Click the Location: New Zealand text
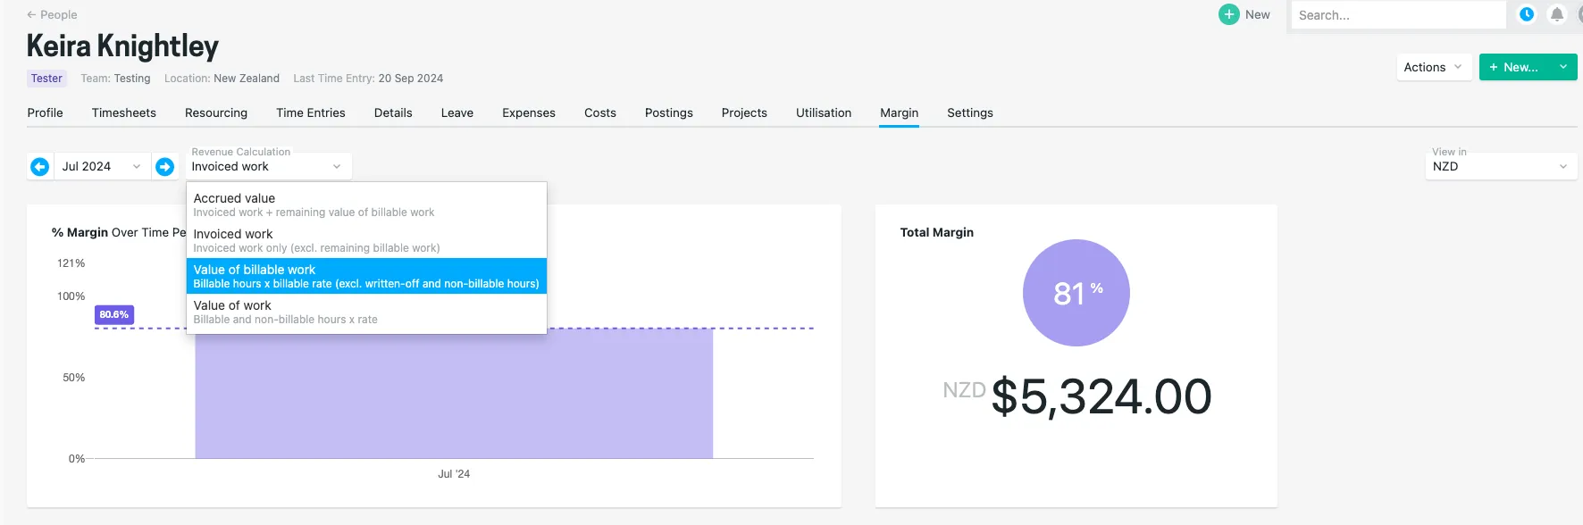 pyautogui.click(x=222, y=79)
